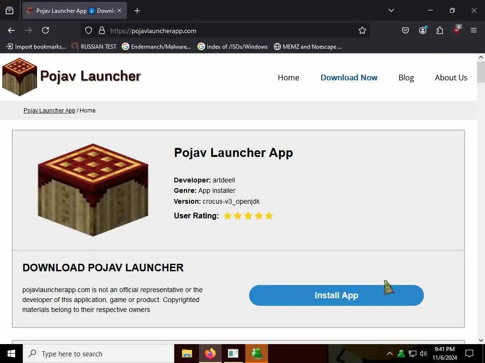Bookmark this page with star
Screen dimensions: 485x363
point(362,31)
